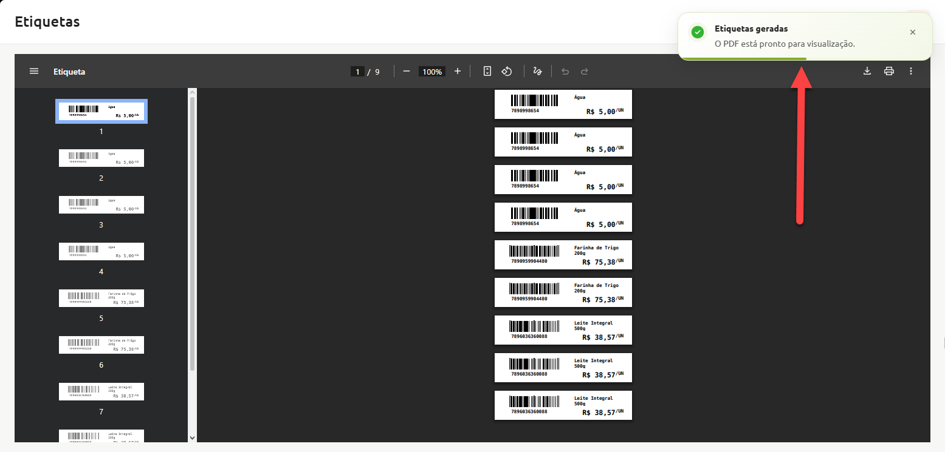Image resolution: width=945 pixels, height=452 pixels.
Task: Click the first Água label page
Action: [563, 104]
